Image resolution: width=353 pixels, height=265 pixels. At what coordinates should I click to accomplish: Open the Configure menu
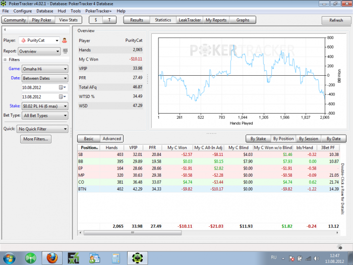coord(23,11)
